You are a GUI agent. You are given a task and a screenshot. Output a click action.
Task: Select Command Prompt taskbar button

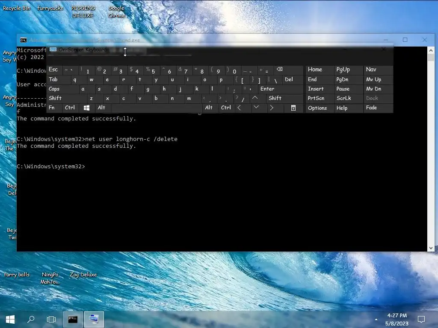pyautogui.click(x=73, y=319)
